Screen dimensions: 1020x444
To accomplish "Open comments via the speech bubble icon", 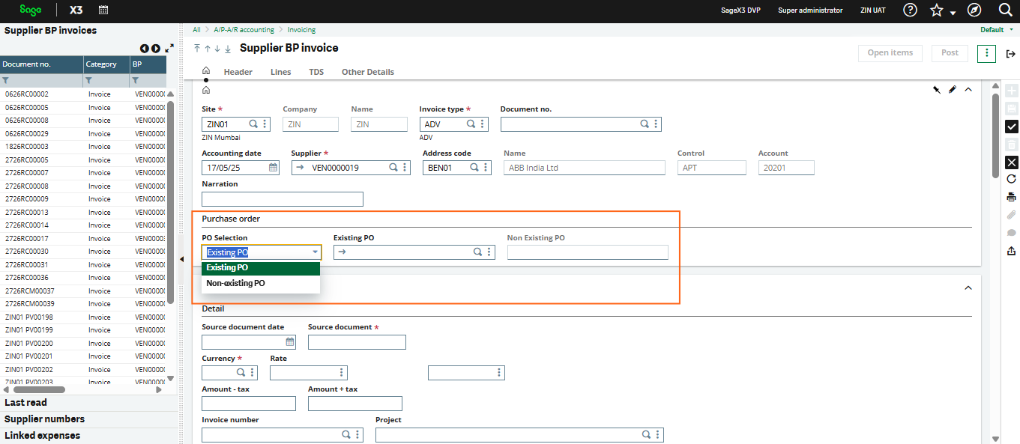I will tap(1012, 232).
